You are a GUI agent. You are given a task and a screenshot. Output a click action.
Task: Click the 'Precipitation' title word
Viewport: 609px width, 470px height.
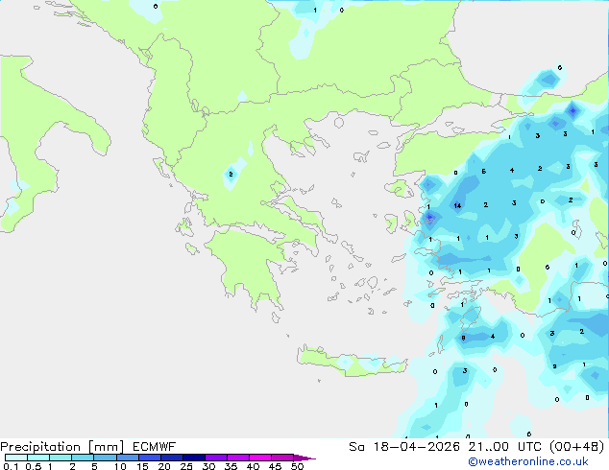click(40, 447)
